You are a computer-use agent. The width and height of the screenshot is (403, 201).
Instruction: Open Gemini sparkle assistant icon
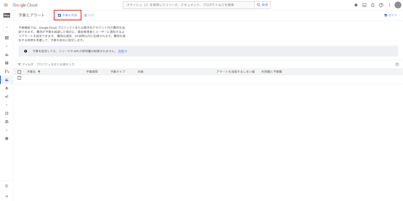(x=356, y=5)
